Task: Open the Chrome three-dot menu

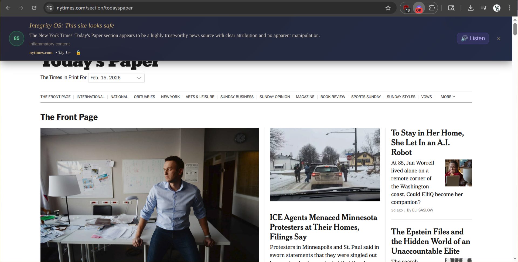Action: (x=510, y=8)
